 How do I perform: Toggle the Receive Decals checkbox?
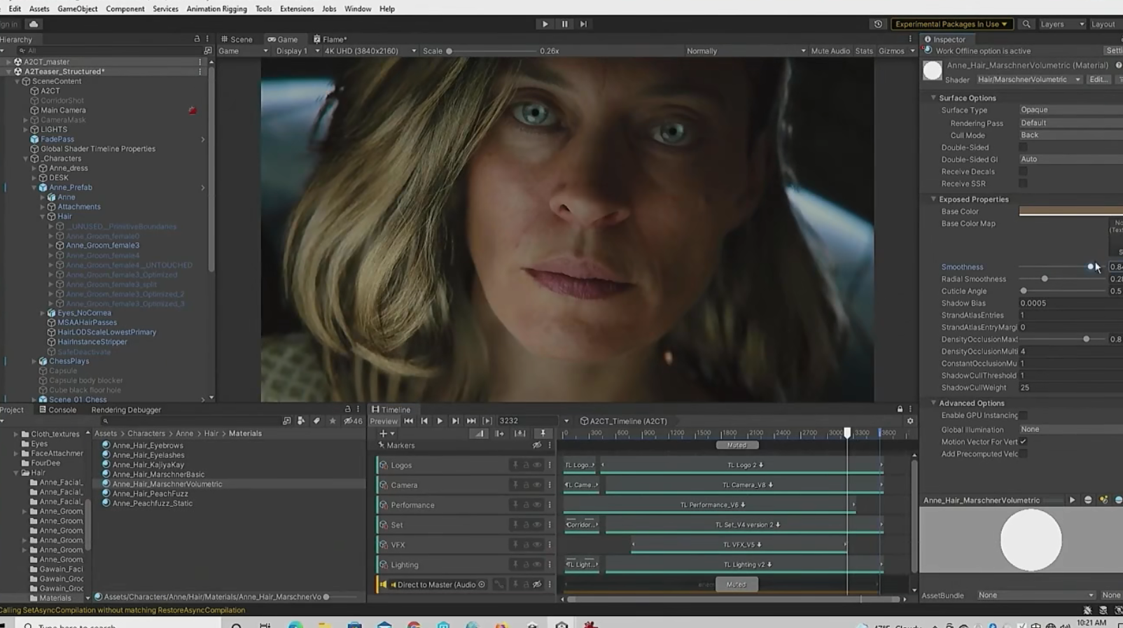coord(1023,172)
